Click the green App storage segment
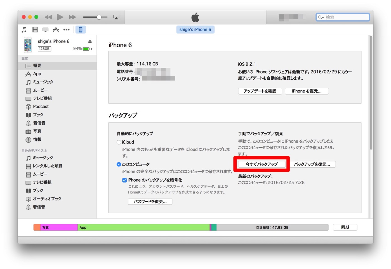 143,227
